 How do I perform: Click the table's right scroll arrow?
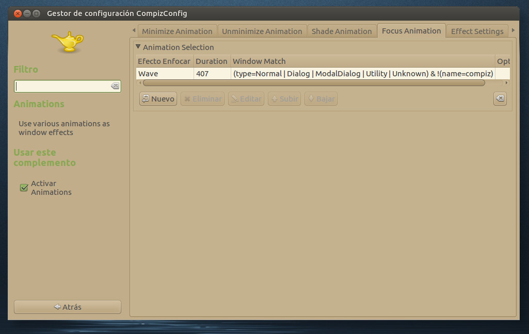506,83
